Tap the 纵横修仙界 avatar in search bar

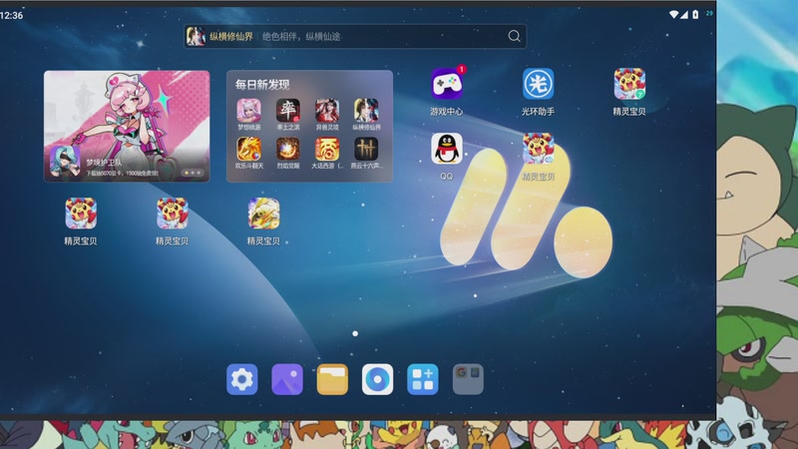pos(196,37)
